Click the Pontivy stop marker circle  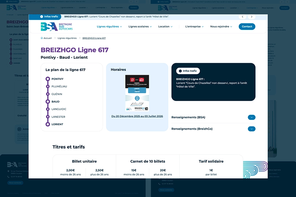tap(48, 79)
